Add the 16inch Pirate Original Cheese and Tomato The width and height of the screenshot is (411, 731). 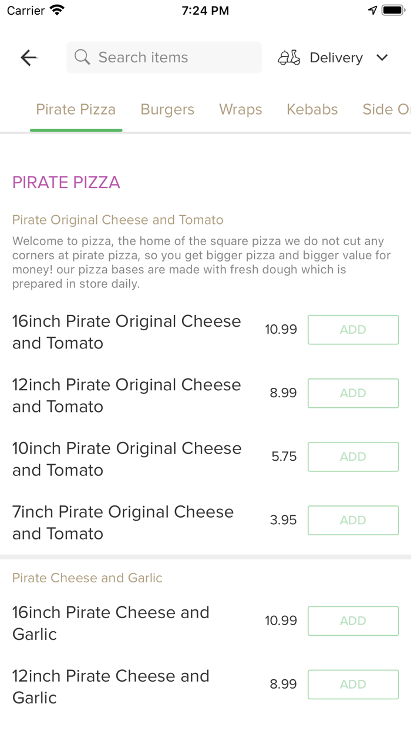pos(353,330)
